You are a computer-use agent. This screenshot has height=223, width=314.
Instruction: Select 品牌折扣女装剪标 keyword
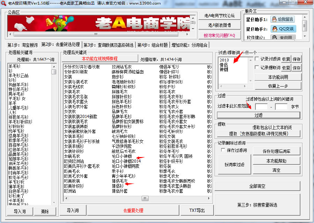128,121
